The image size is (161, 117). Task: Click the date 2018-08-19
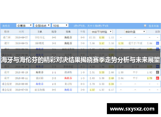(22, 72)
